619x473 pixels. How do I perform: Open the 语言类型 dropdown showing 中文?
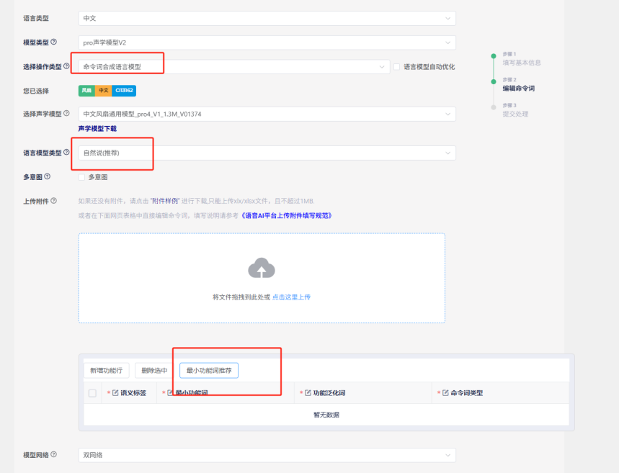[x=267, y=18]
